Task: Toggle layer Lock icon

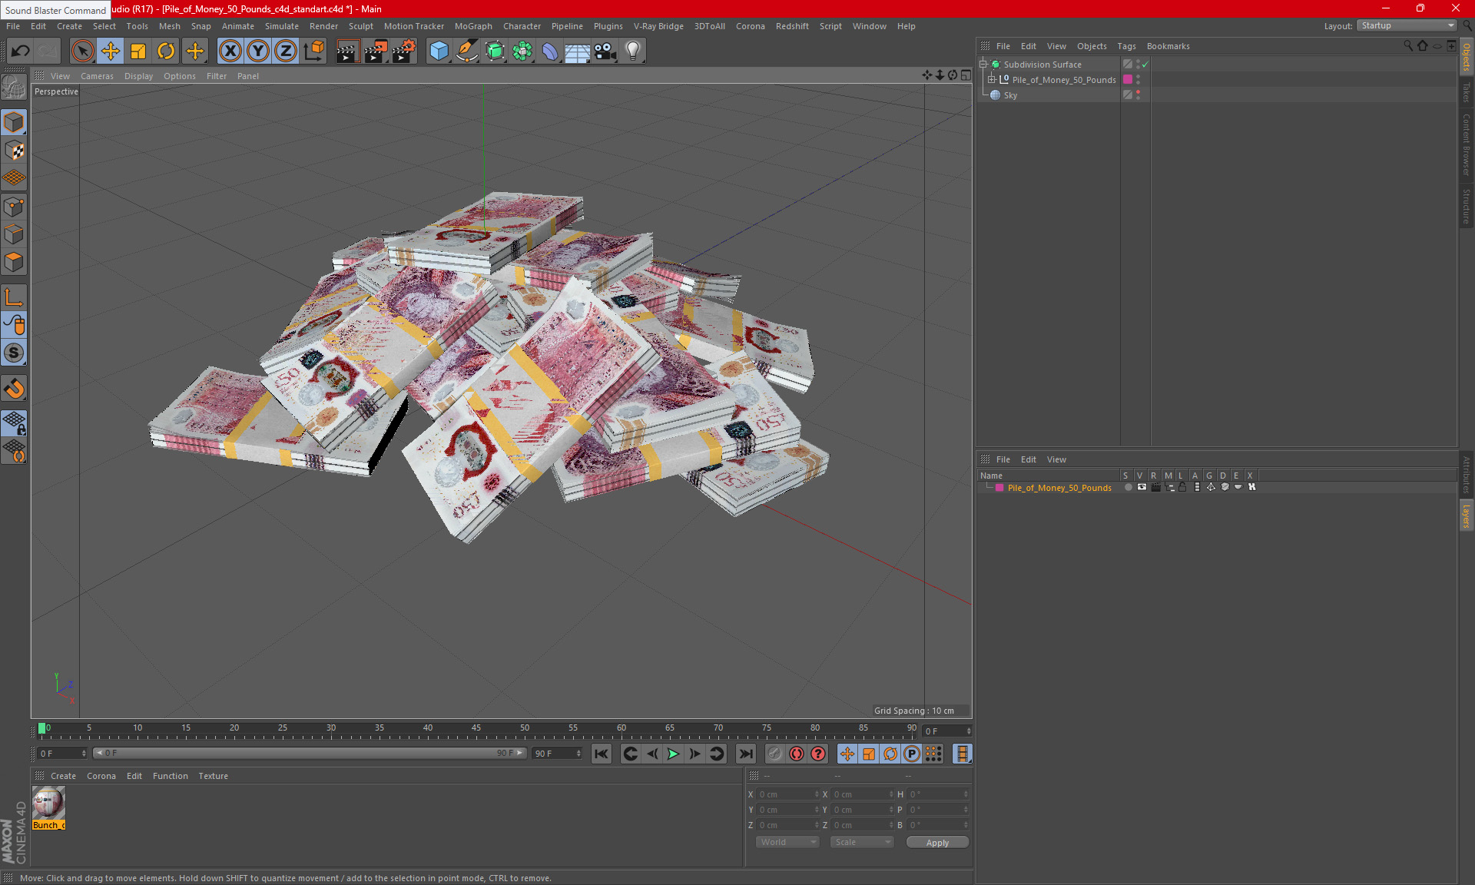Action: (x=1183, y=487)
